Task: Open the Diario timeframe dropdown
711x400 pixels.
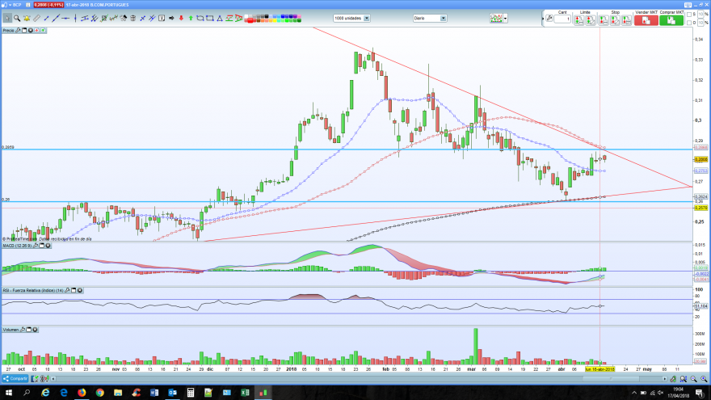Action: [430, 18]
